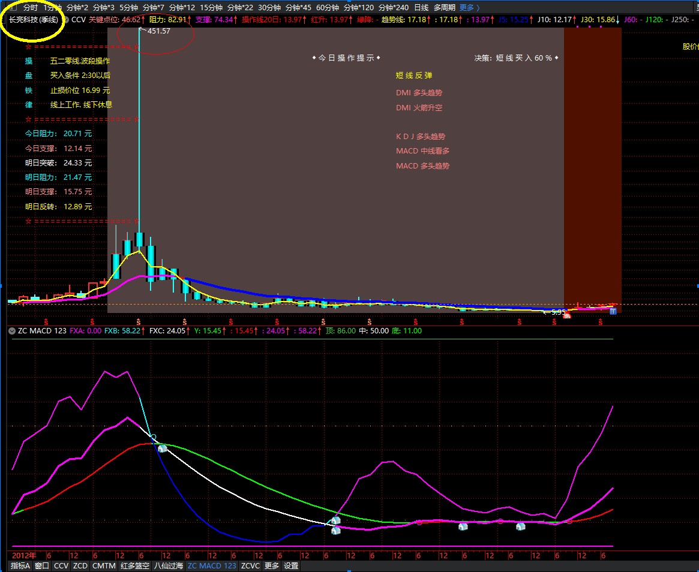699x572 pixels.
Task: Expand 更多 〉 at the top period bar
Action: [x=470, y=8]
